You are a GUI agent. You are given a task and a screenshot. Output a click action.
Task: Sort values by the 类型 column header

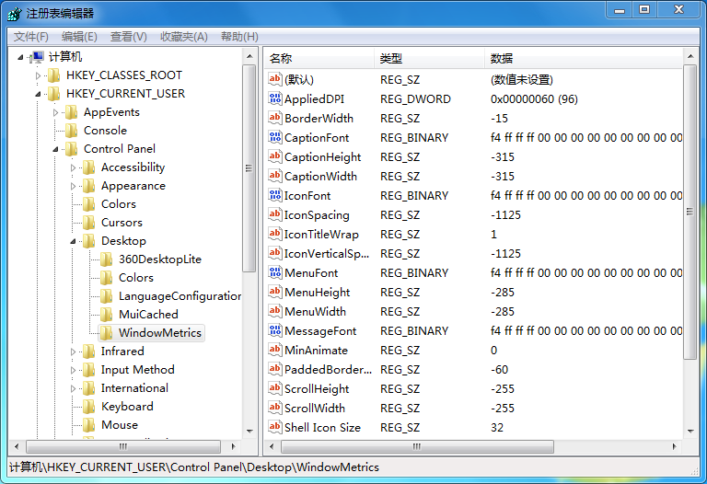(429, 58)
